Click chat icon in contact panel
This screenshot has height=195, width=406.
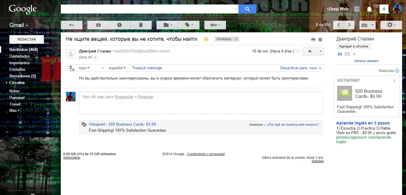coord(340,54)
